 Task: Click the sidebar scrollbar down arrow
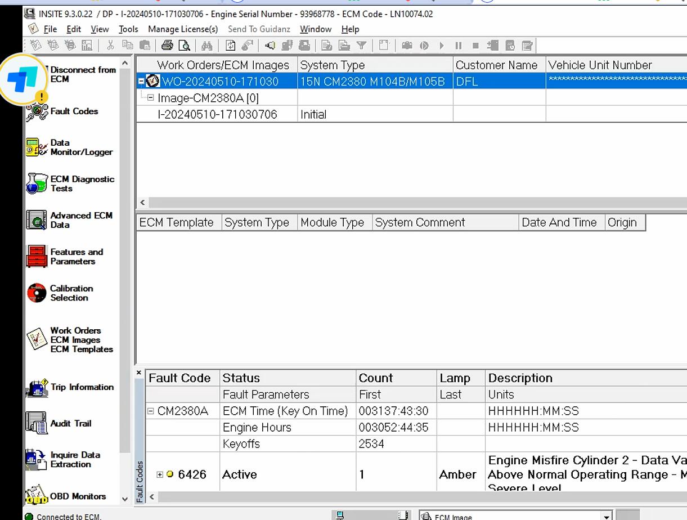click(x=125, y=499)
